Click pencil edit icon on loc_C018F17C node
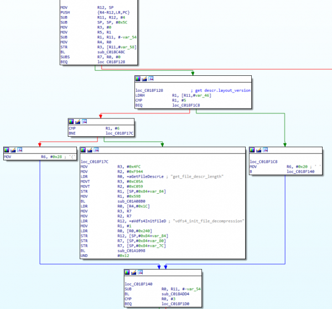Image resolution: width=332 pixels, height=309 pixels. [x=90, y=150]
